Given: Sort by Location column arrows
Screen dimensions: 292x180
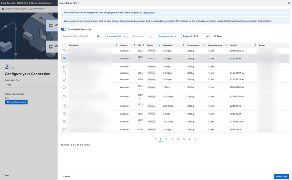Looking at the screenshot, I should (134, 45).
